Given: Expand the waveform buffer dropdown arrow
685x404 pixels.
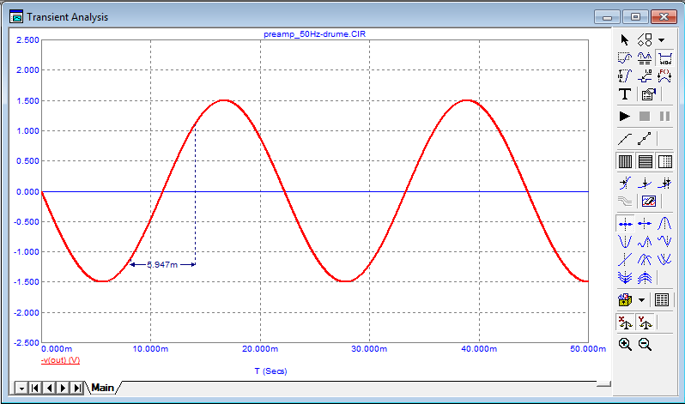Looking at the screenshot, I should pyautogui.click(x=641, y=300).
